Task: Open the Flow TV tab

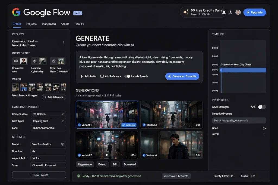Action: 79,24
